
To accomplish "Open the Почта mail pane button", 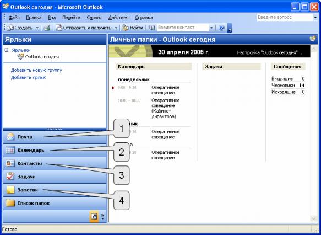I will pos(55,137).
